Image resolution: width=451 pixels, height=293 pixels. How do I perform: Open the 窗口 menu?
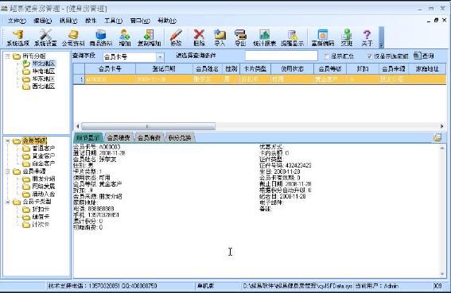click(140, 21)
